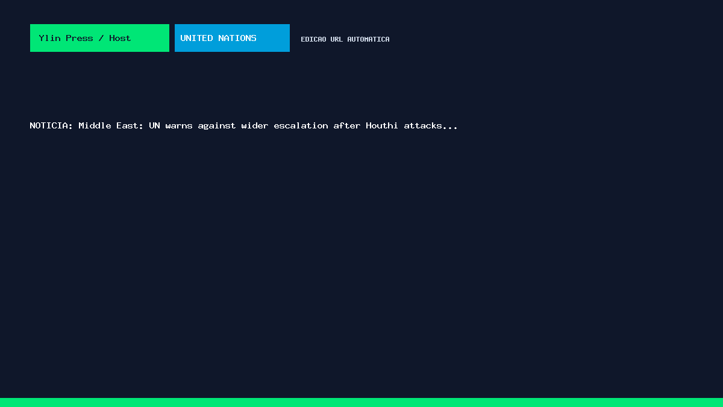
Task: Select the blue UNITED NATIONS label
Action: [232, 38]
